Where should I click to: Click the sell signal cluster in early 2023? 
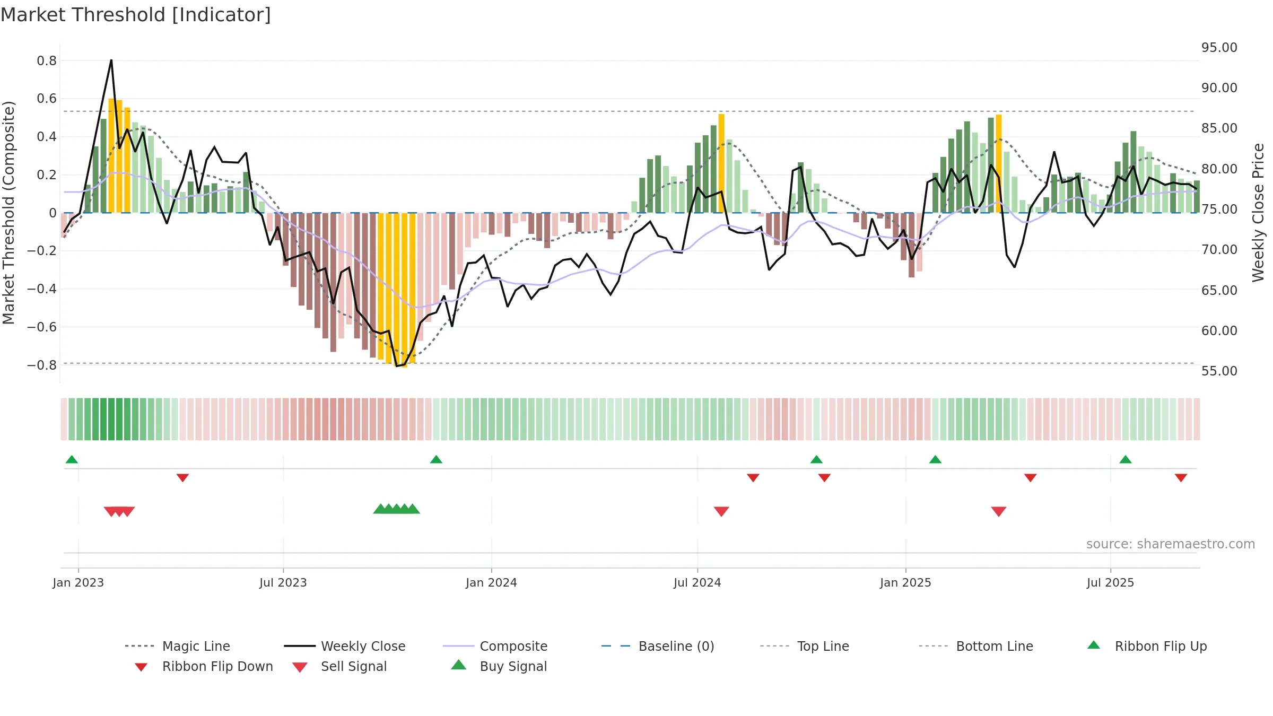119,511
